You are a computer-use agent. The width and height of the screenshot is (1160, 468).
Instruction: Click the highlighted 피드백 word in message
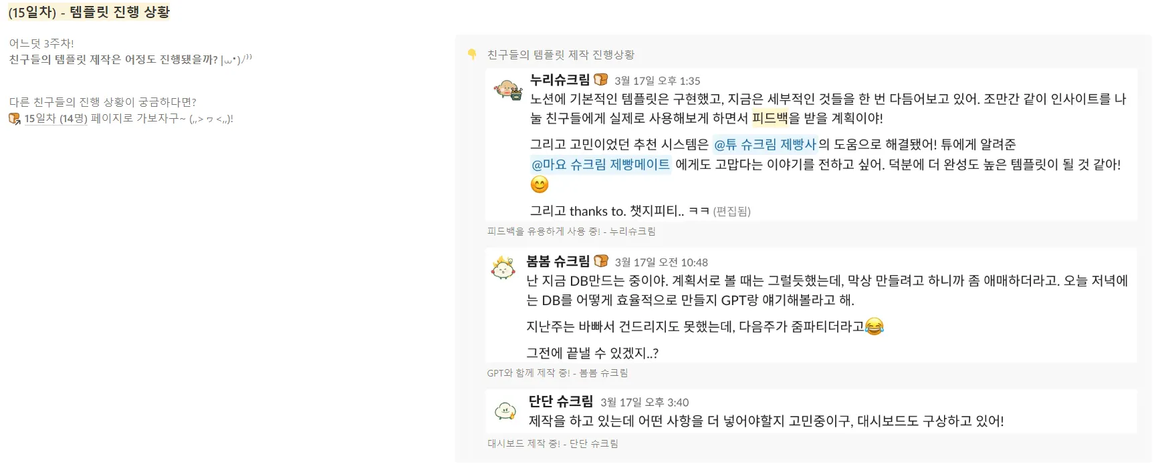tap(770, 118)
